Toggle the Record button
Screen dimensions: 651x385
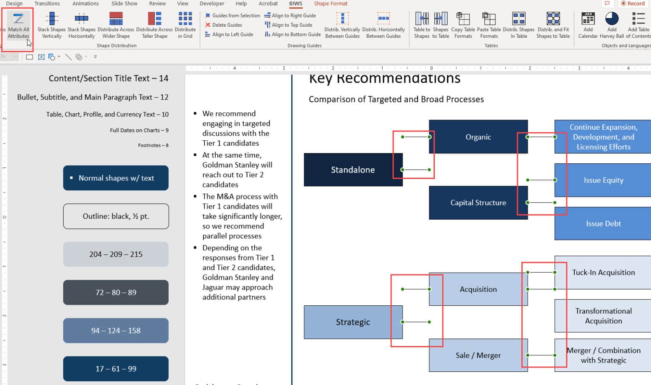pyautogui.click(x=632, y=3)
